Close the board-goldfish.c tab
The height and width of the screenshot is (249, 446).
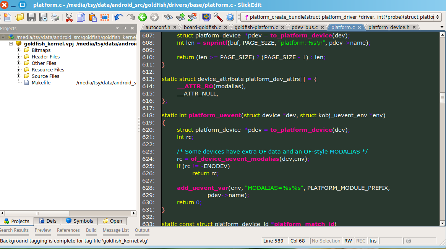(225, 27)
